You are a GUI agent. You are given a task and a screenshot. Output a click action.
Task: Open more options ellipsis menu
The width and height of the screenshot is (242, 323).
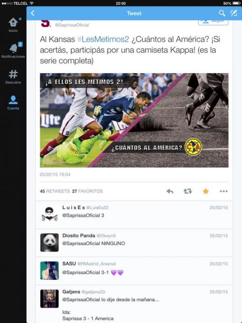[224, 191]
